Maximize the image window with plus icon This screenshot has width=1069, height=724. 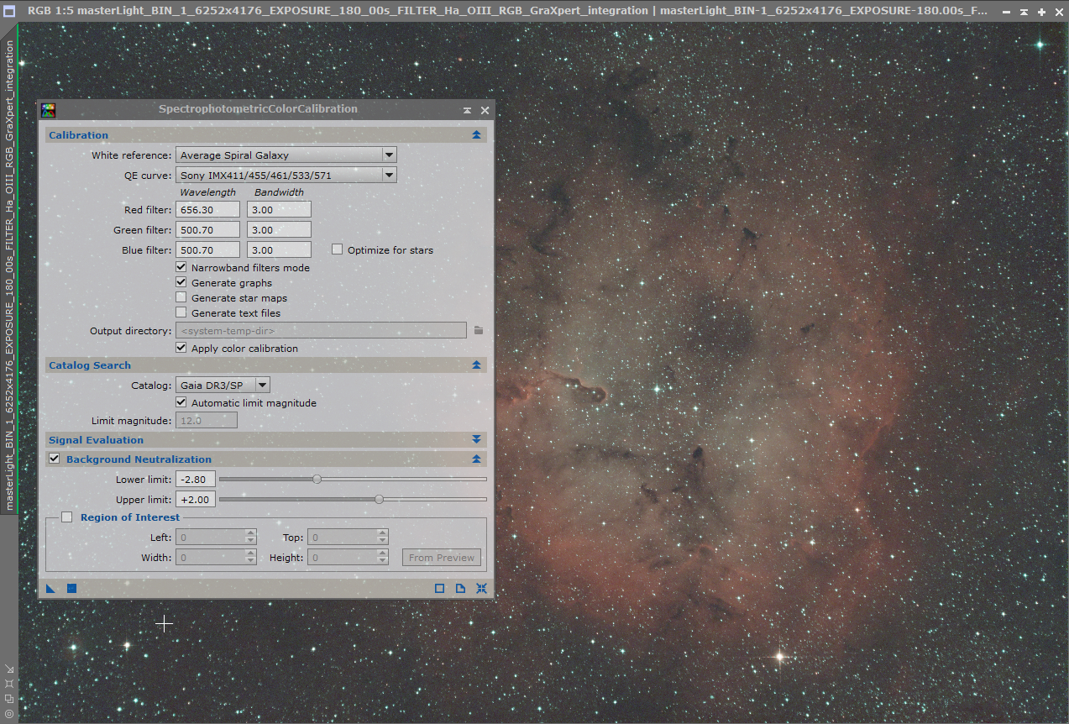[1041, 12]
